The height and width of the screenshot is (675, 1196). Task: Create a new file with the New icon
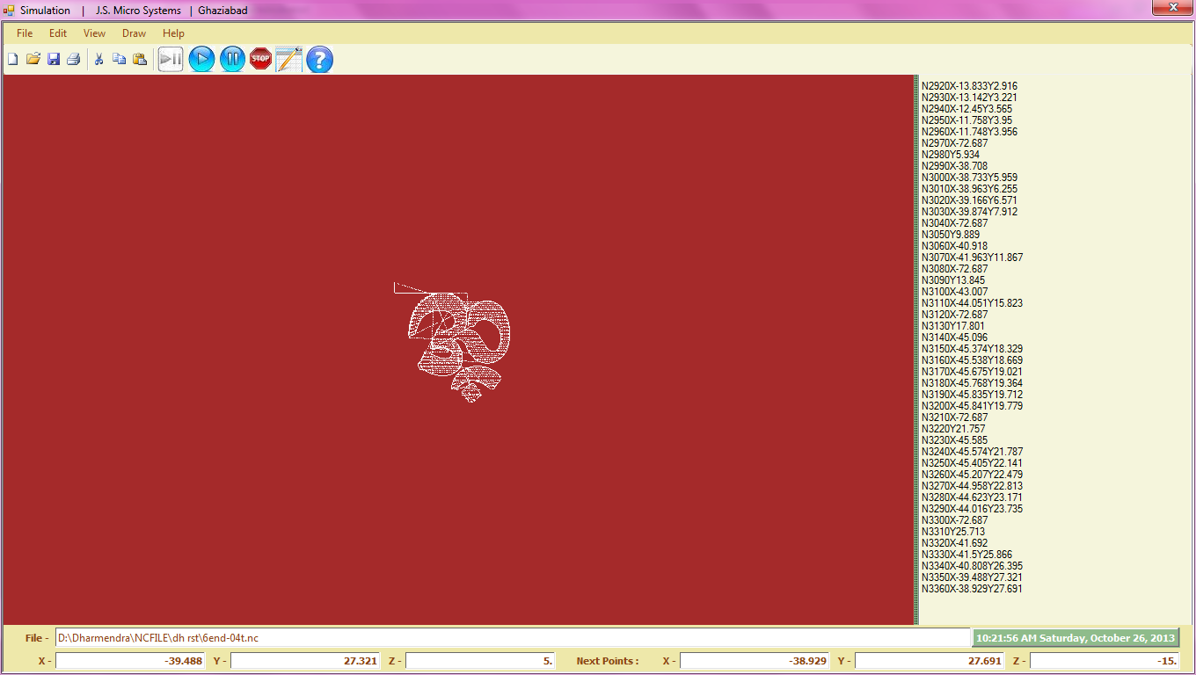pos(13,60)
